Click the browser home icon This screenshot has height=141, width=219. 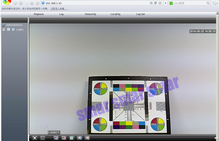32,3
